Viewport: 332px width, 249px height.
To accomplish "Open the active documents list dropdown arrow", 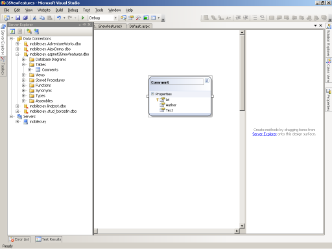I will [315, 25].
